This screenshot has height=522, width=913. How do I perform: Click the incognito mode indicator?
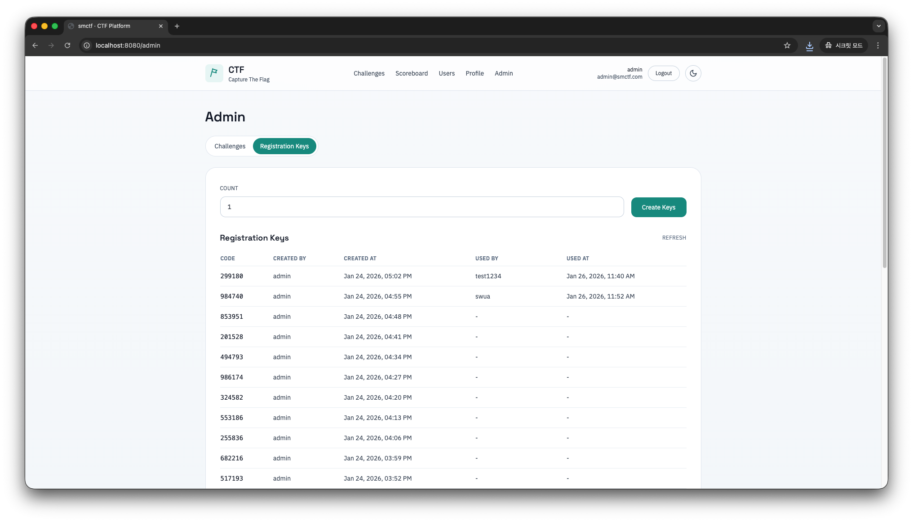(x=843, y=45)
